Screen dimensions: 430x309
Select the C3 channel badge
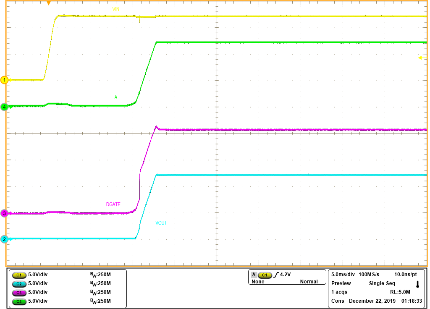pos(18,292)
